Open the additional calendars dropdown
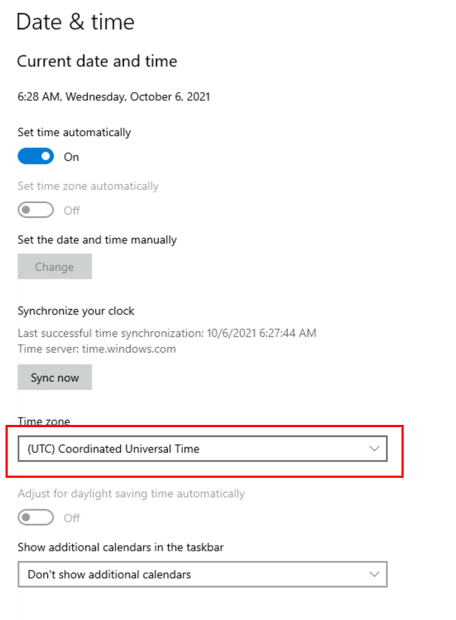Viewport: 456px width, 620px height. (x=202, y=574)
